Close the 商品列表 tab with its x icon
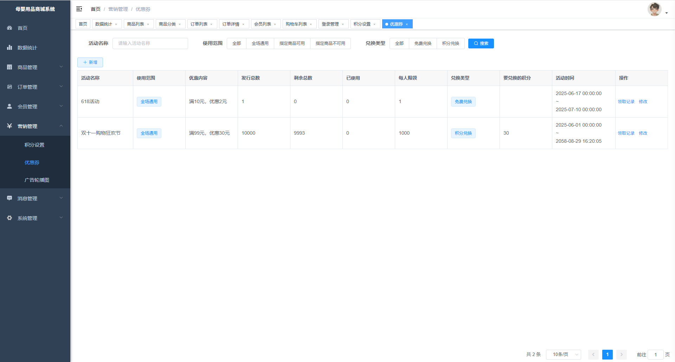 coord(148,24)
